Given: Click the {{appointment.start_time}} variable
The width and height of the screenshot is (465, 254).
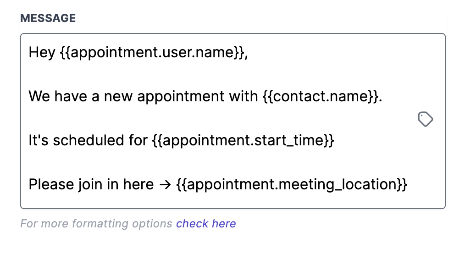Looking at the screenshot, I should coord(242,141).
